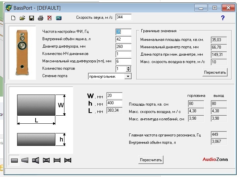Edit the Диаметр диффузора field
The width and height of the screenshot is (240, 177).
124,47
